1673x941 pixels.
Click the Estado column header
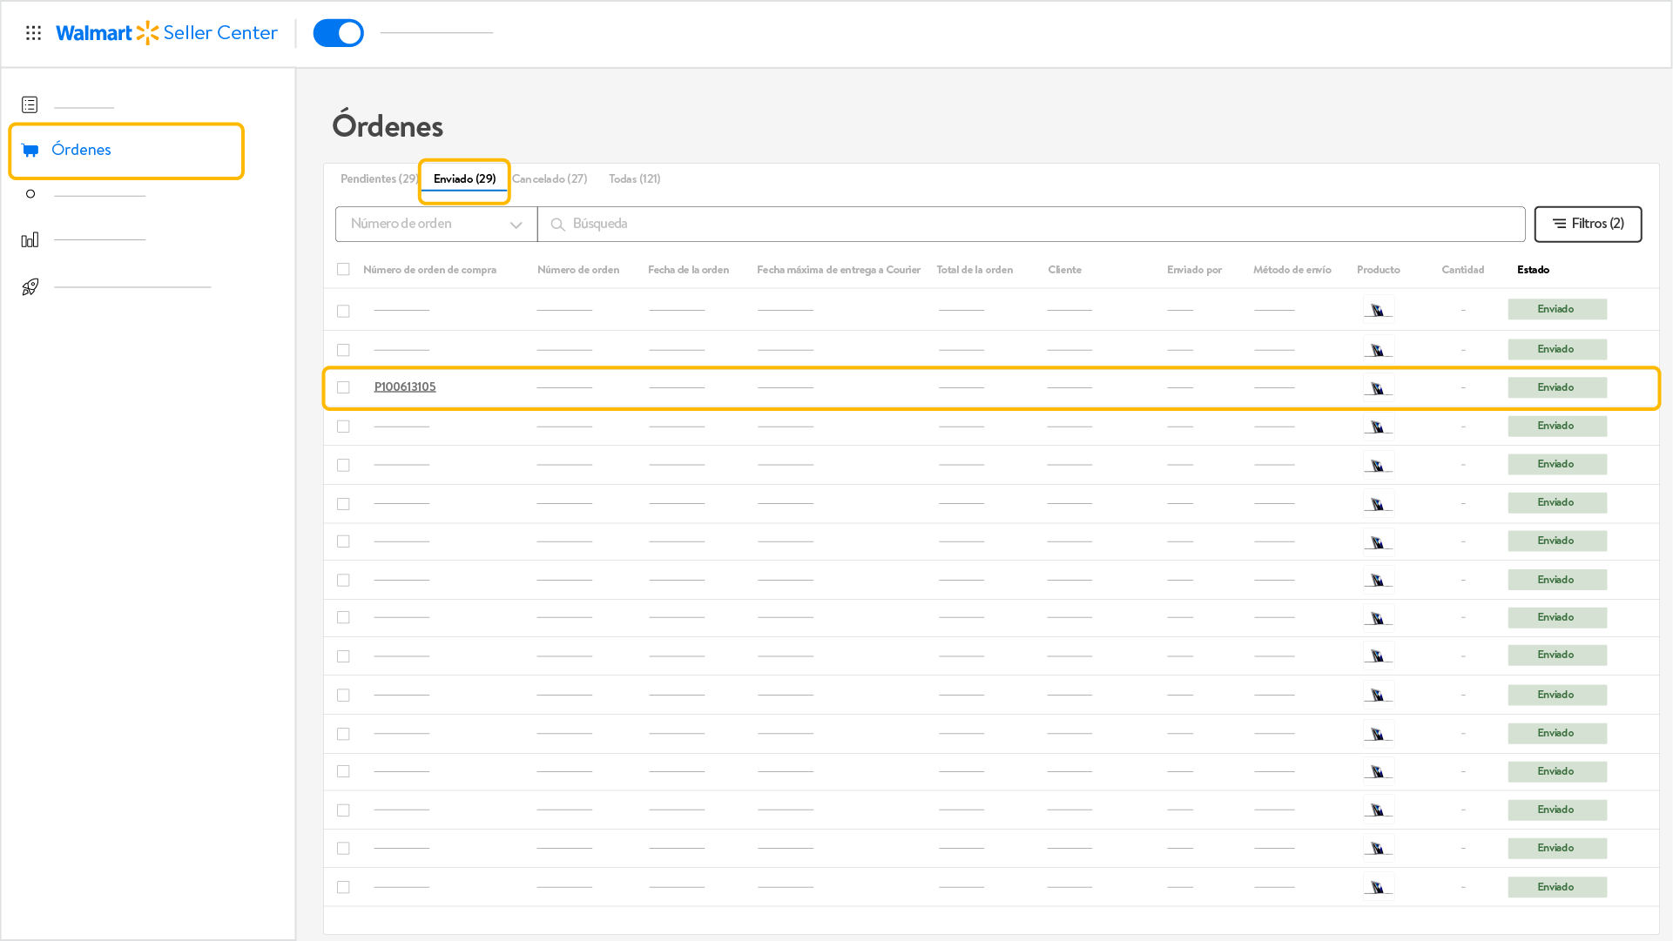pos(1533,270)
